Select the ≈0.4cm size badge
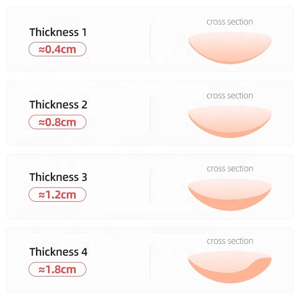The image size is (300, 300). pyautogui.click(x=57, y=49)
